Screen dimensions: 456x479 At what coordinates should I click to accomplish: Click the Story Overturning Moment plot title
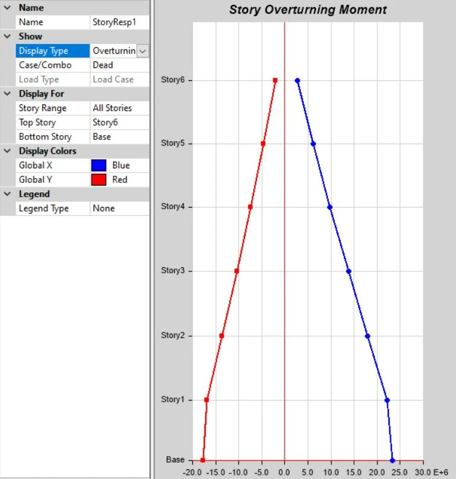(308, 10)
